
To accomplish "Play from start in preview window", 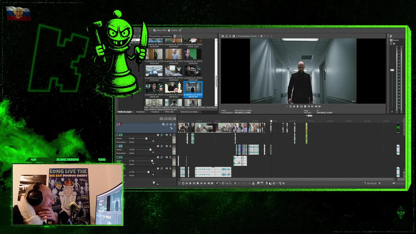I will pos(294,106).
